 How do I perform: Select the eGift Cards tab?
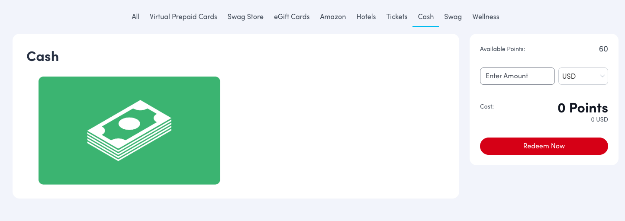(x=292, y=17)
